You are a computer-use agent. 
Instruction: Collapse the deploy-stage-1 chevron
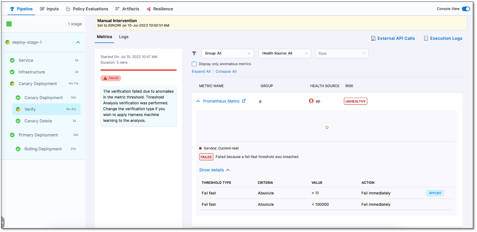pos(78,42)
